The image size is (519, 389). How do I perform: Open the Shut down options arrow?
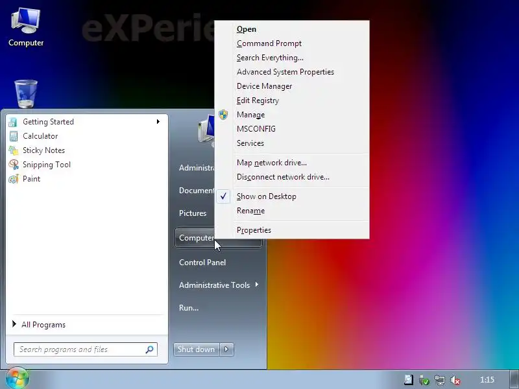(226, 349)
